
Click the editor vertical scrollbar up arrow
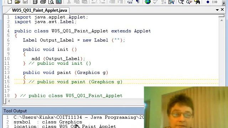tap(222, 20)
